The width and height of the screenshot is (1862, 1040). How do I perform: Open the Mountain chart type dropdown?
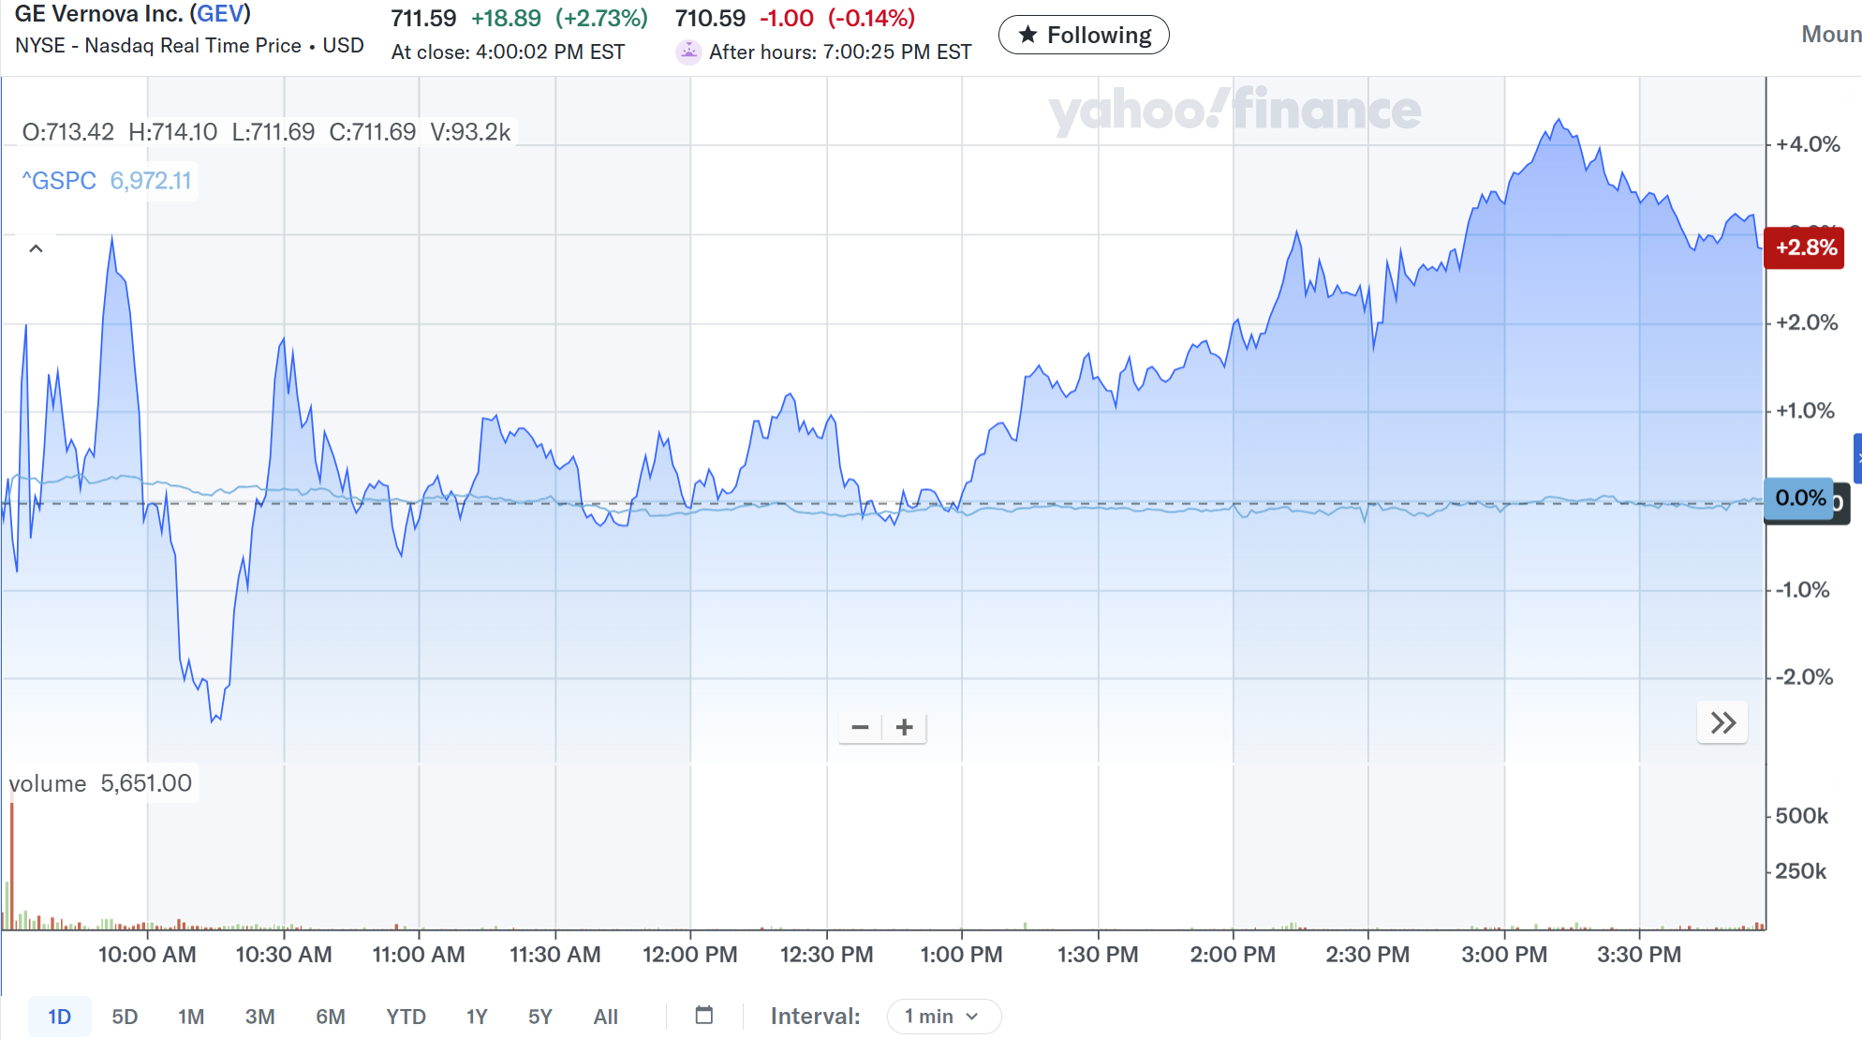coord(1830,35)
